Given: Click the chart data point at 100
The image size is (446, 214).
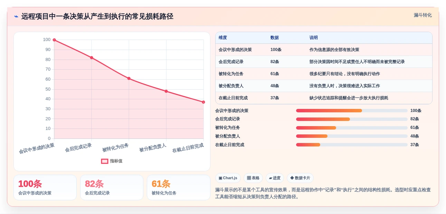Looking at the screenshot, I should (x=54, y=40).
